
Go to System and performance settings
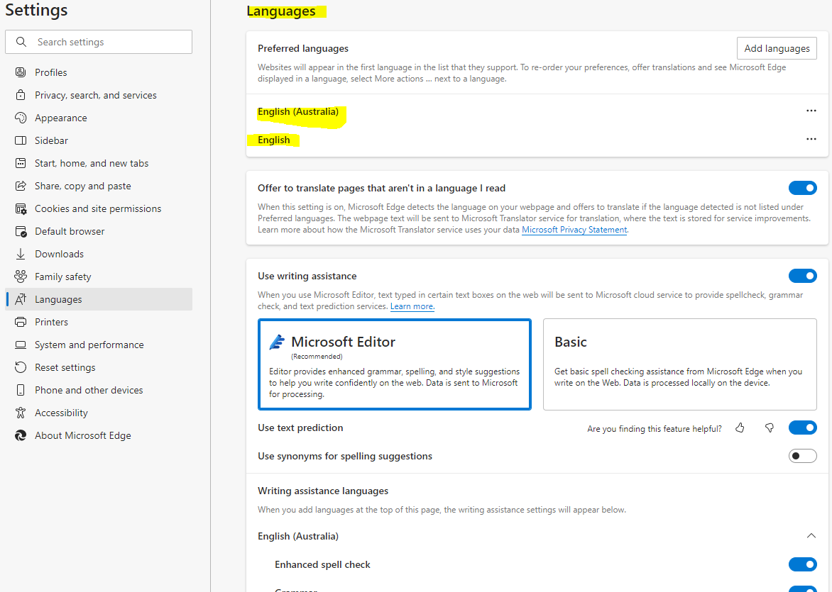point(89,345)
